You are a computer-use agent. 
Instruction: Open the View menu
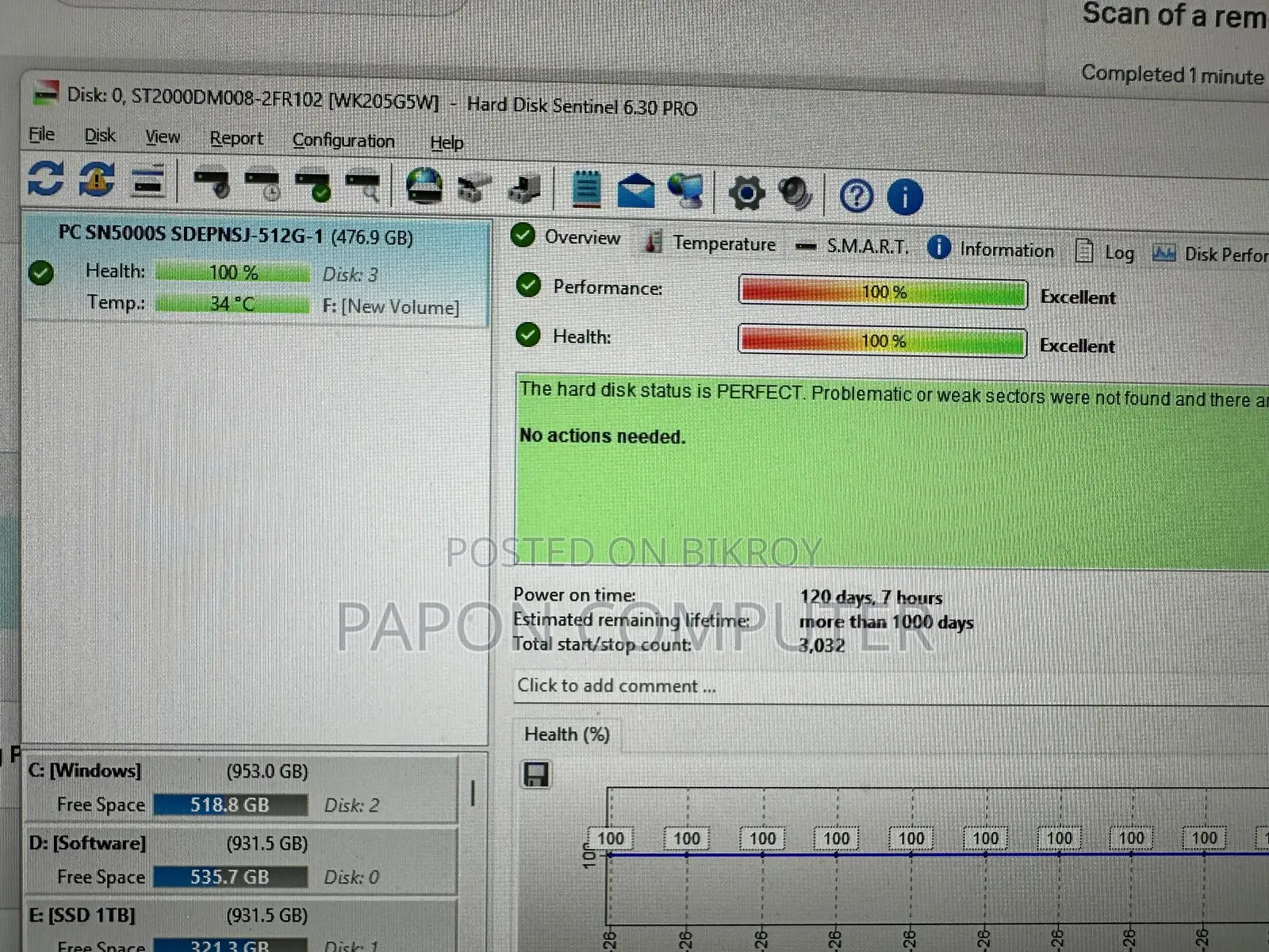(x=163, y=137)
